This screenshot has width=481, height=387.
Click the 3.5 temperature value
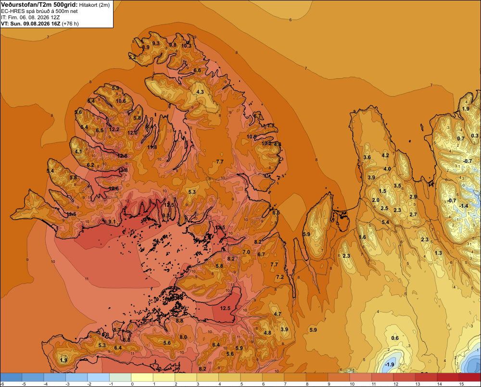pyautogui.click(x=397, y=186)
